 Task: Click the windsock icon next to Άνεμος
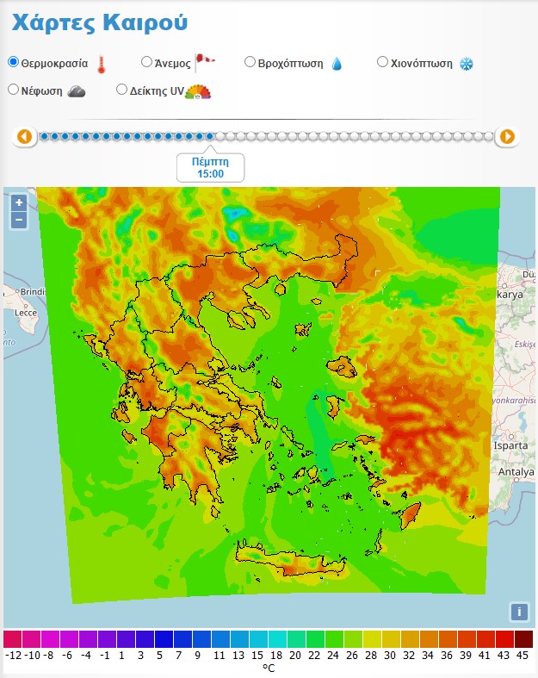(x=204, y=61)
